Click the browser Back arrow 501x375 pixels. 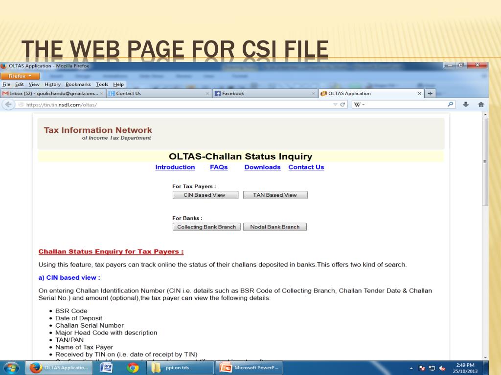9,104
